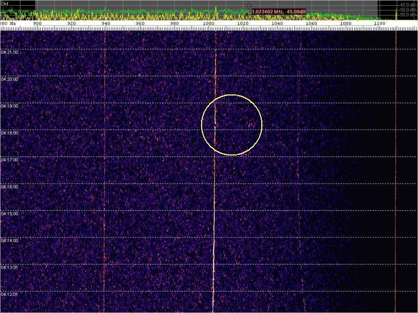Select the 04:12:01 time marker
The width and height of the screenshot is (418, 313).
[10, 294]
